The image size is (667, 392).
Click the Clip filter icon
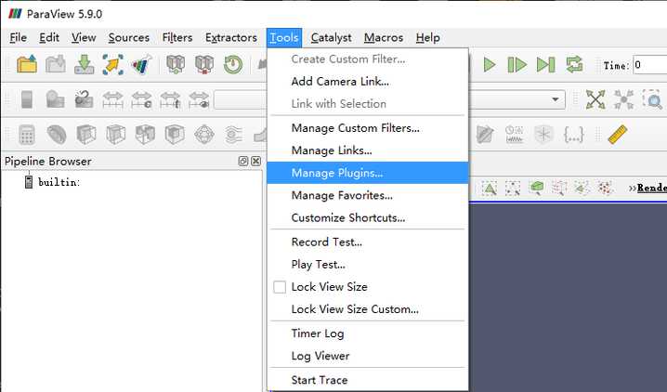85,135
